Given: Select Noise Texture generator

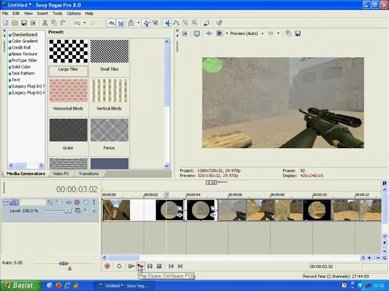Looking at the screenshot, I should pos(24,54).
